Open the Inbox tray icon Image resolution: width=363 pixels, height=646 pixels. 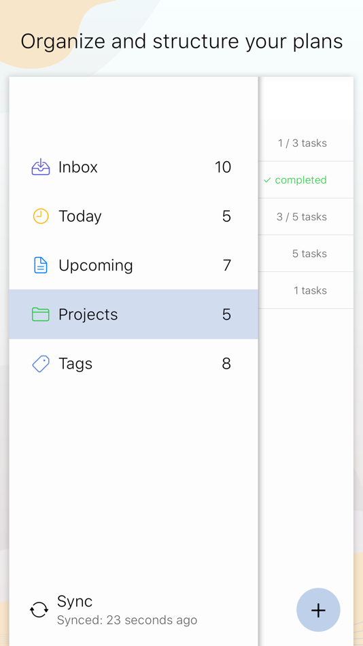[41, 167]
